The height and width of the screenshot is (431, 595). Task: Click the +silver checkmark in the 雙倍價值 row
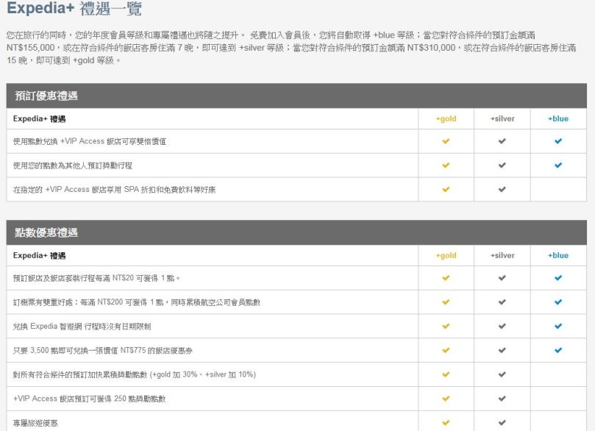pos(502,141)
